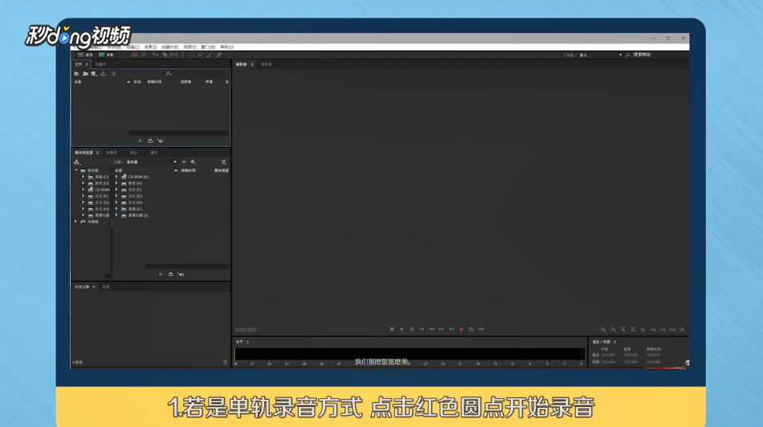
Task: Select the Move tool in the toolbar
Action: [x=156, y=55]
